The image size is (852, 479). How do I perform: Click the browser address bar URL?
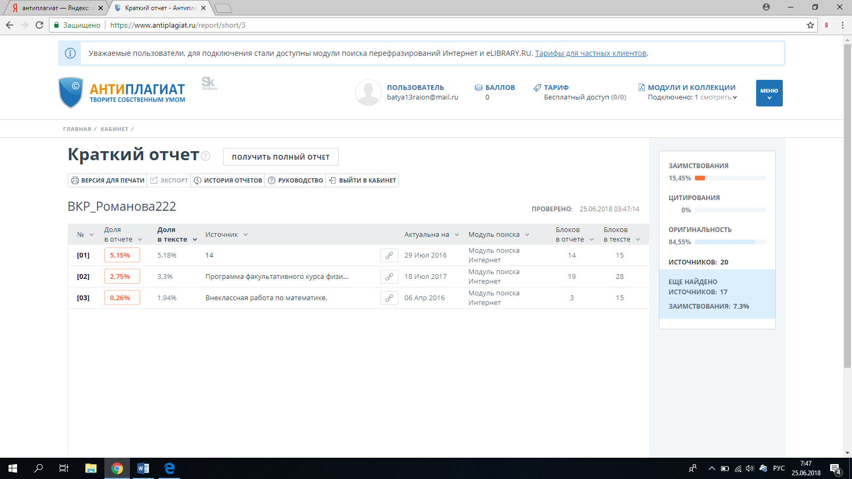tap(178, 25)
